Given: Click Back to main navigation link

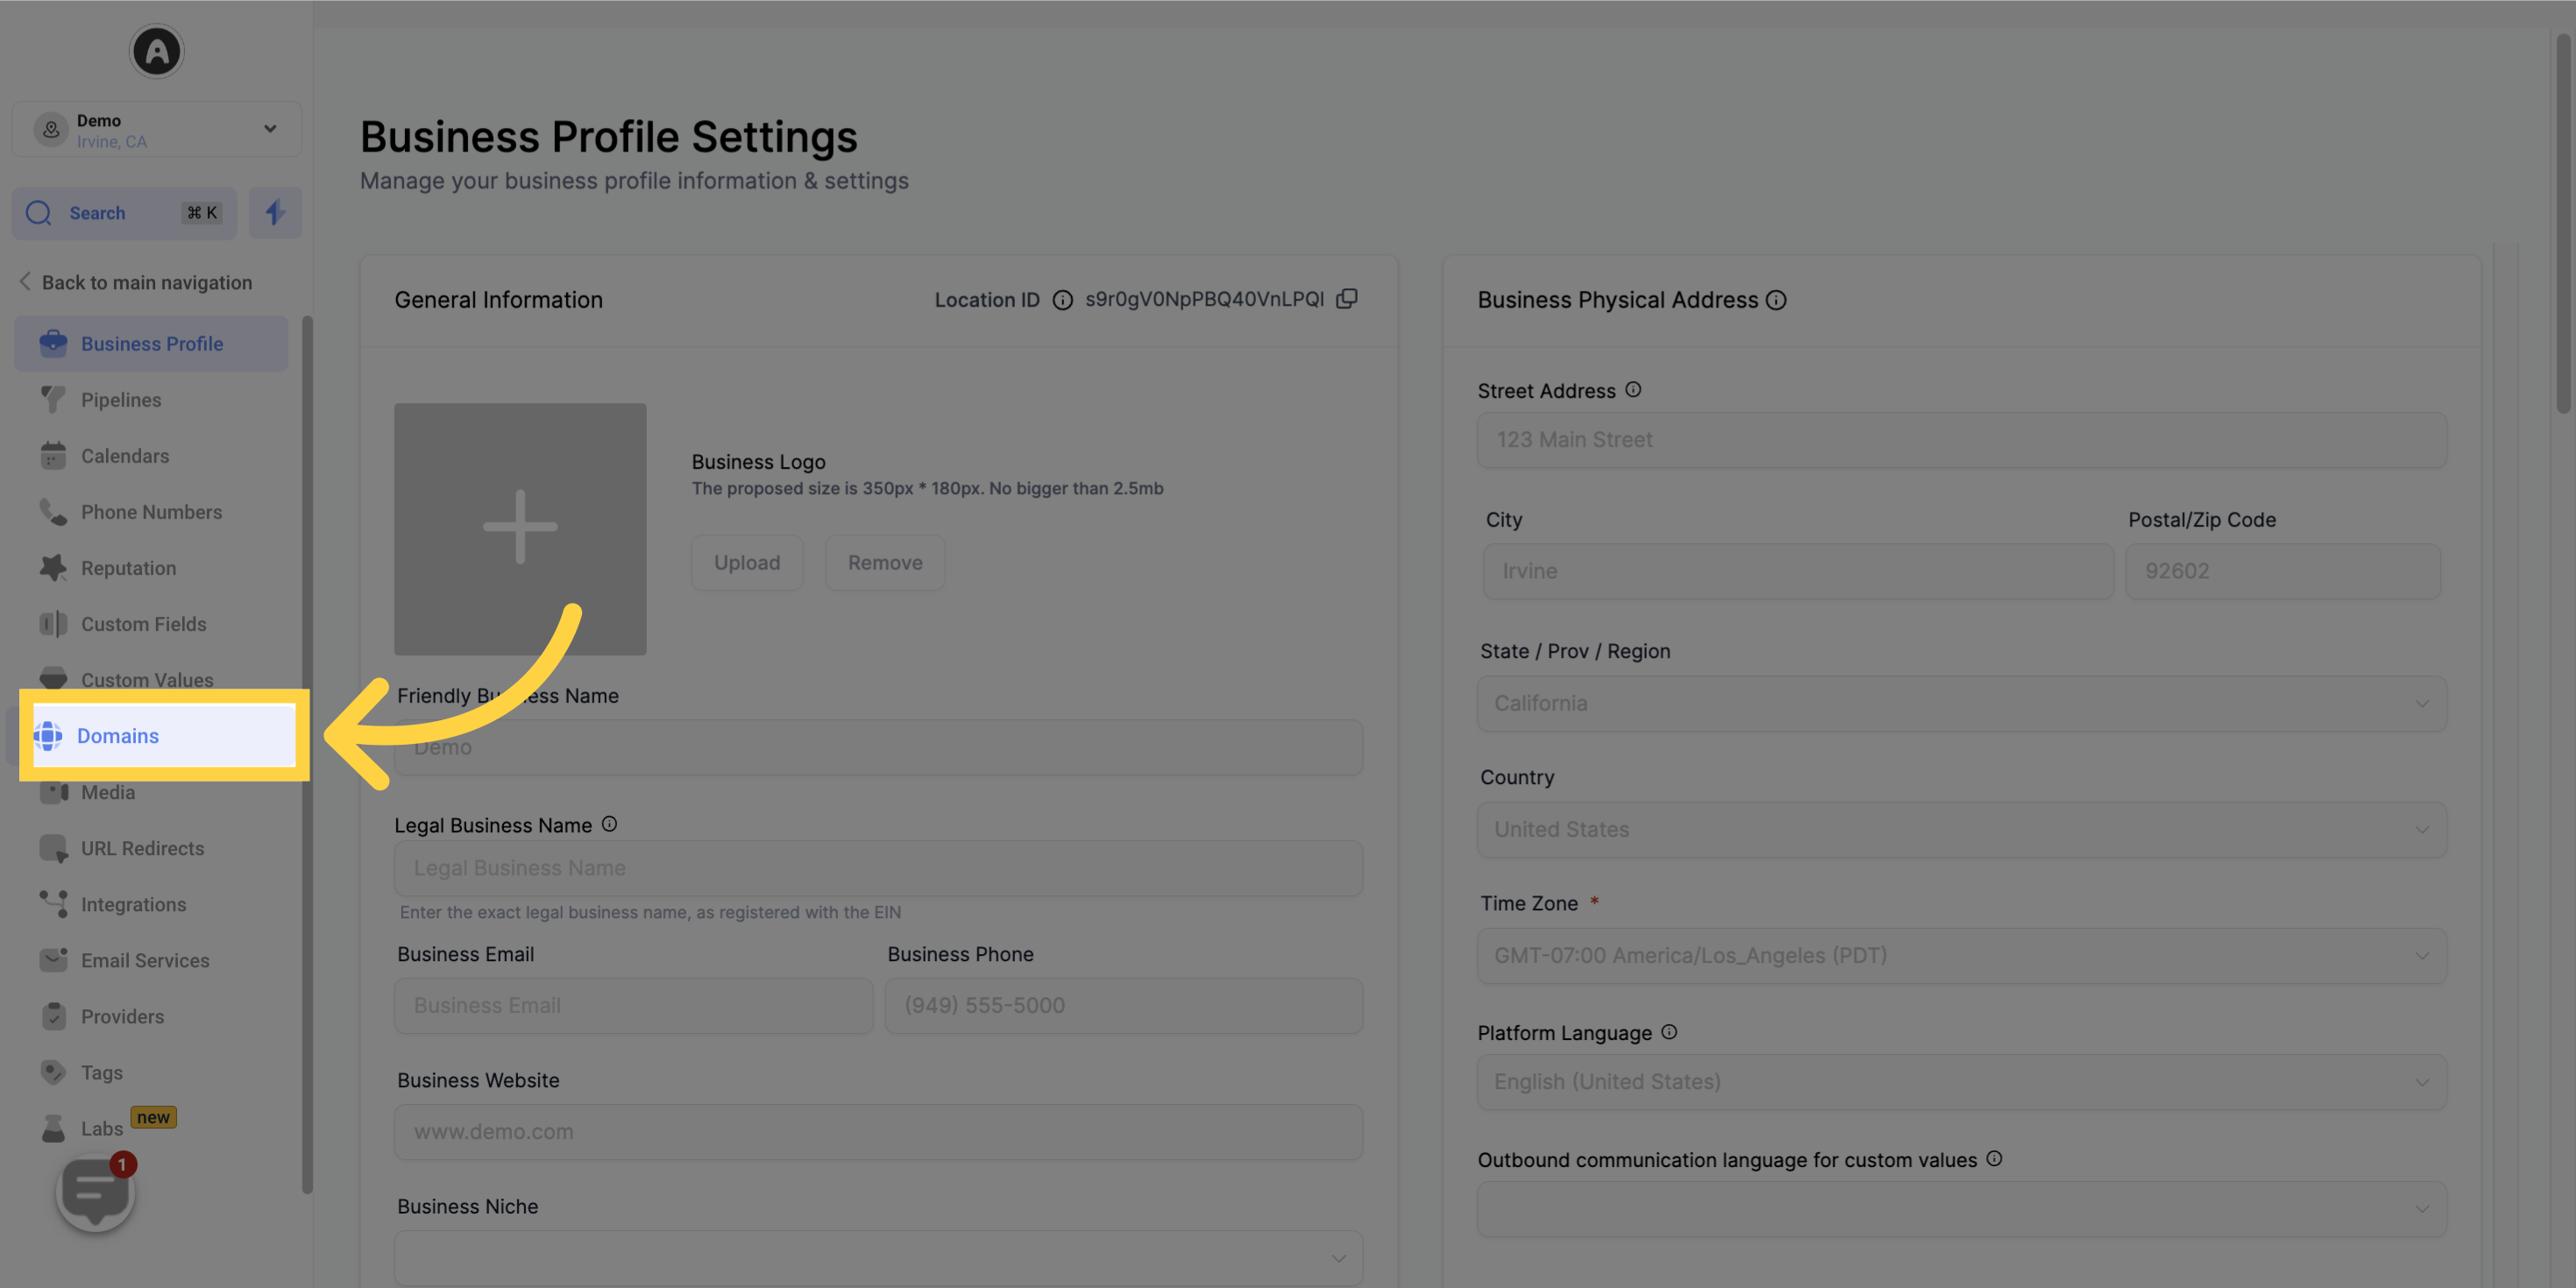Looking at the screenshot, I should coord(146,282).
